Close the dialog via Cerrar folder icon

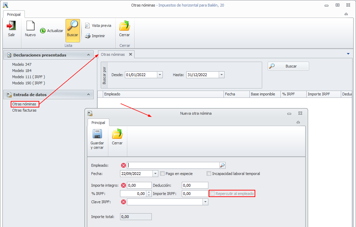tap(117, 134)
